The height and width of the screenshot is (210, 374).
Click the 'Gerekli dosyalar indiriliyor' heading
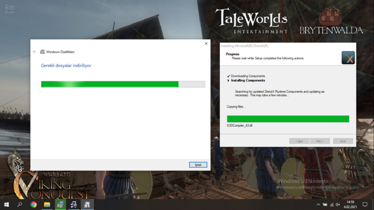(66, 66)
